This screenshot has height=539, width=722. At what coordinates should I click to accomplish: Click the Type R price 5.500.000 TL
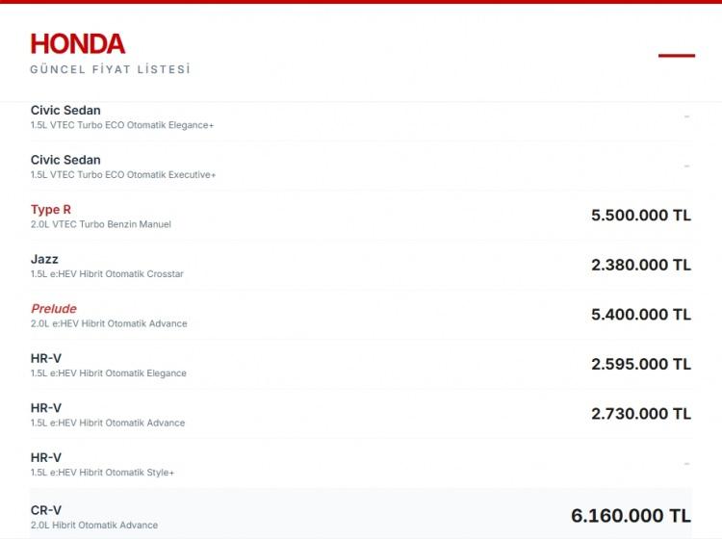click(x=640, y=216)
